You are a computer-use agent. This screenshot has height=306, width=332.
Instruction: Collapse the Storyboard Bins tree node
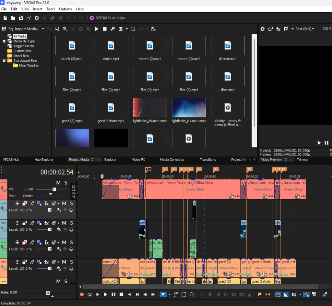pyautogui.click(x=4, y=61)
